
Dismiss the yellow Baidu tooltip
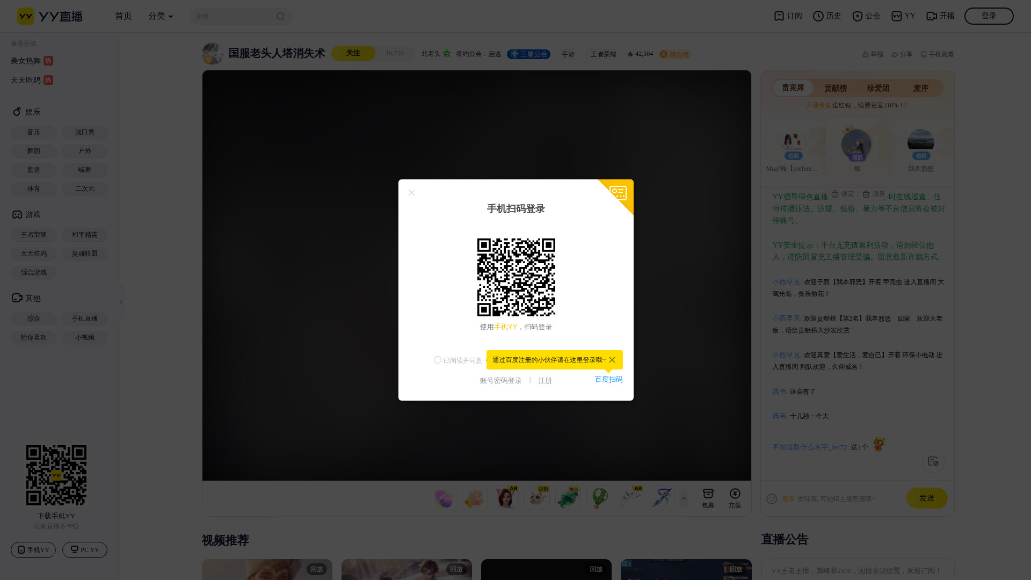tap(612, 360)
